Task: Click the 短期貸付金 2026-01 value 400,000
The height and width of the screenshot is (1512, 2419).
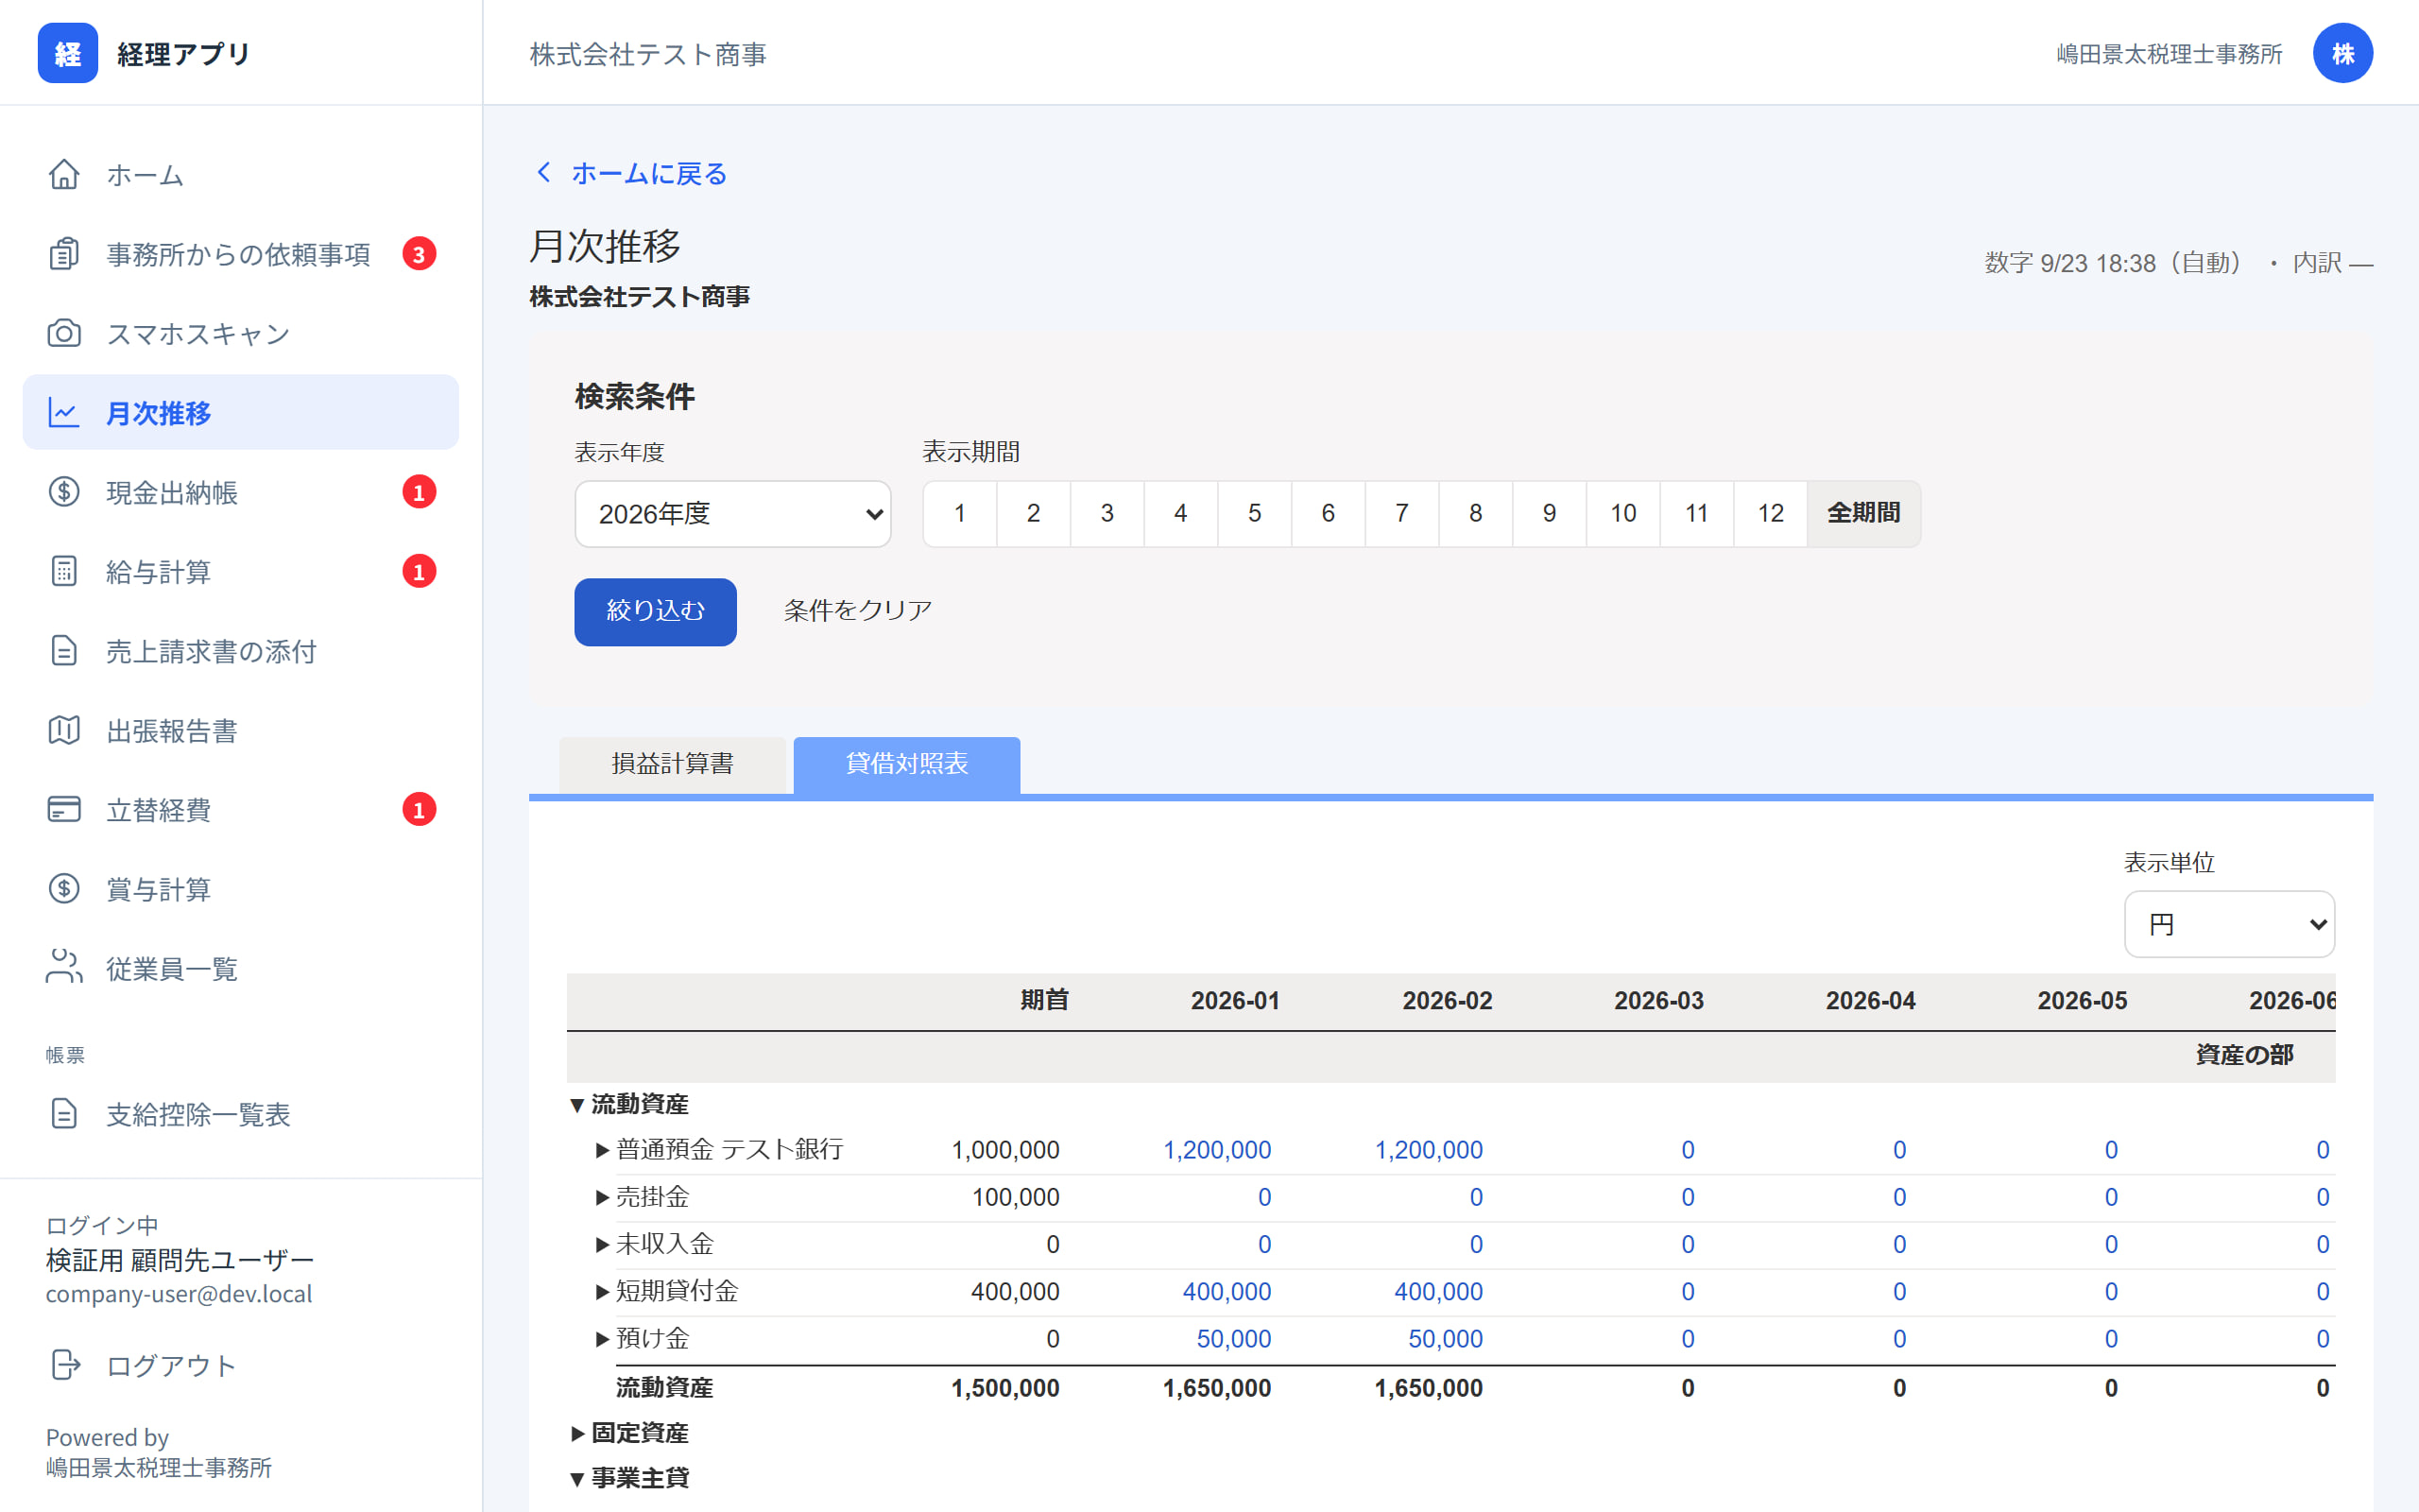Action: pos(1227,1292)
